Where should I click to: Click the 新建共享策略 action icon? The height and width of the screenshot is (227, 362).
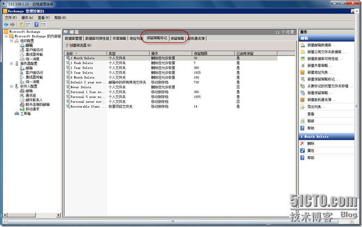(303, 65)
